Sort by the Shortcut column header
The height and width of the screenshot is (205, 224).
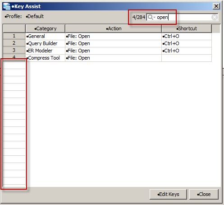(x=187, y=28)
